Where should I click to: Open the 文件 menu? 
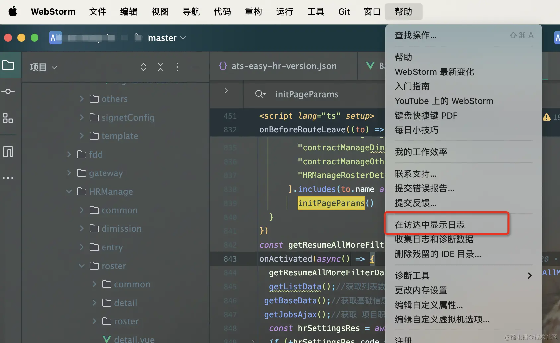98,12
